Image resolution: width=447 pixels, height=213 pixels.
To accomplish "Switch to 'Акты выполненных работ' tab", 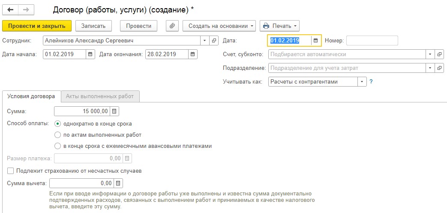I will pyautogui.click(x=100, y=96).
